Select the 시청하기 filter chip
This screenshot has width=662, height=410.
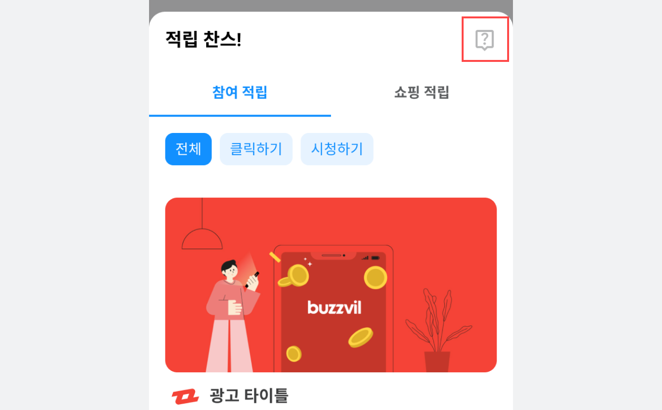pos(337,149)
